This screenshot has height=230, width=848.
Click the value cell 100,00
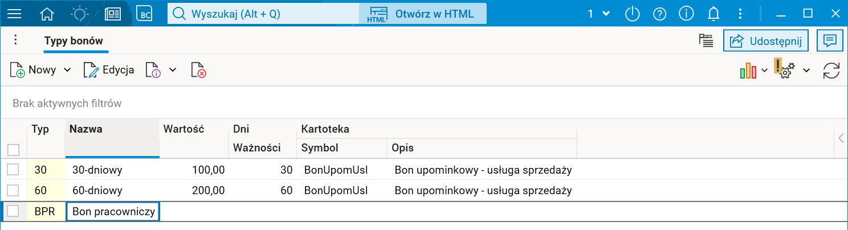pos(194,170)
